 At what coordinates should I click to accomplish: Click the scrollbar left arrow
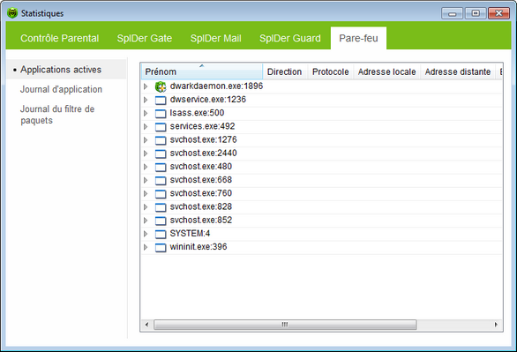click(146, 325)
